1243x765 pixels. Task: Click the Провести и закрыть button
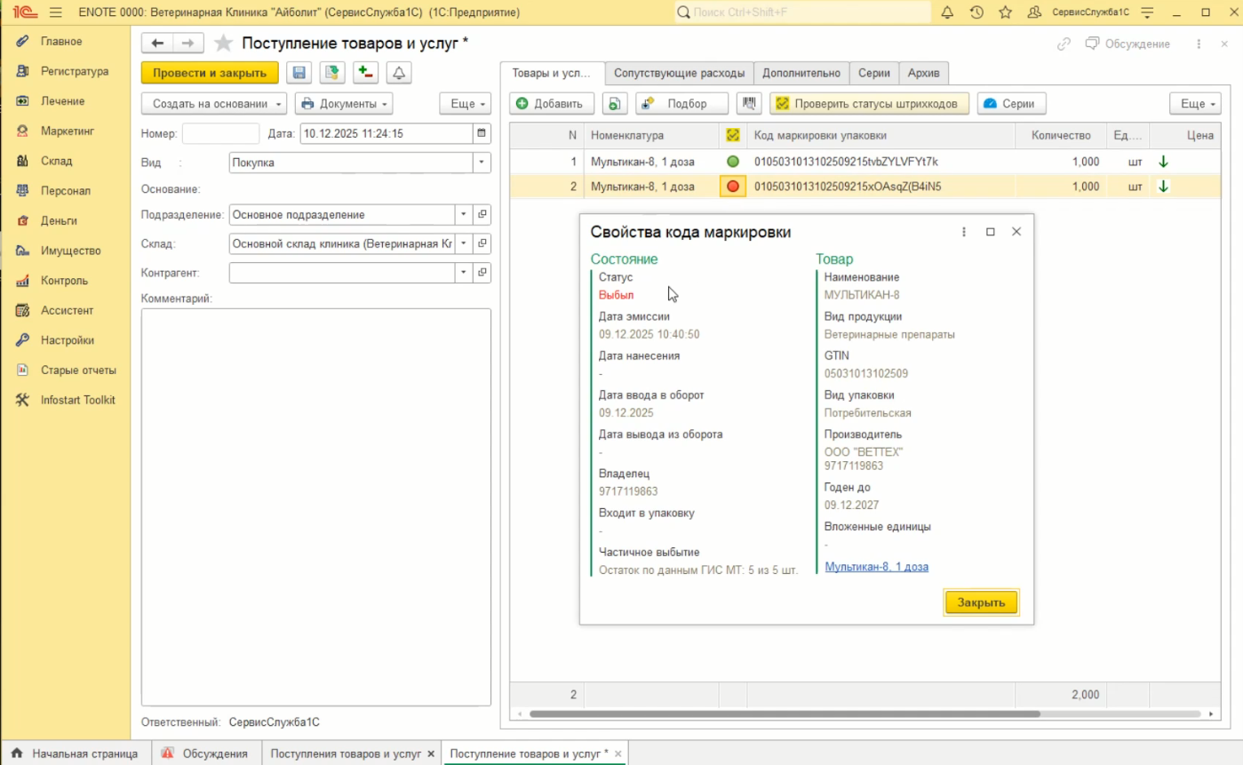(x=210, y=73)
